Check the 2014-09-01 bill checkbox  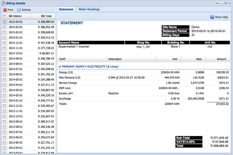pos(4,59)
